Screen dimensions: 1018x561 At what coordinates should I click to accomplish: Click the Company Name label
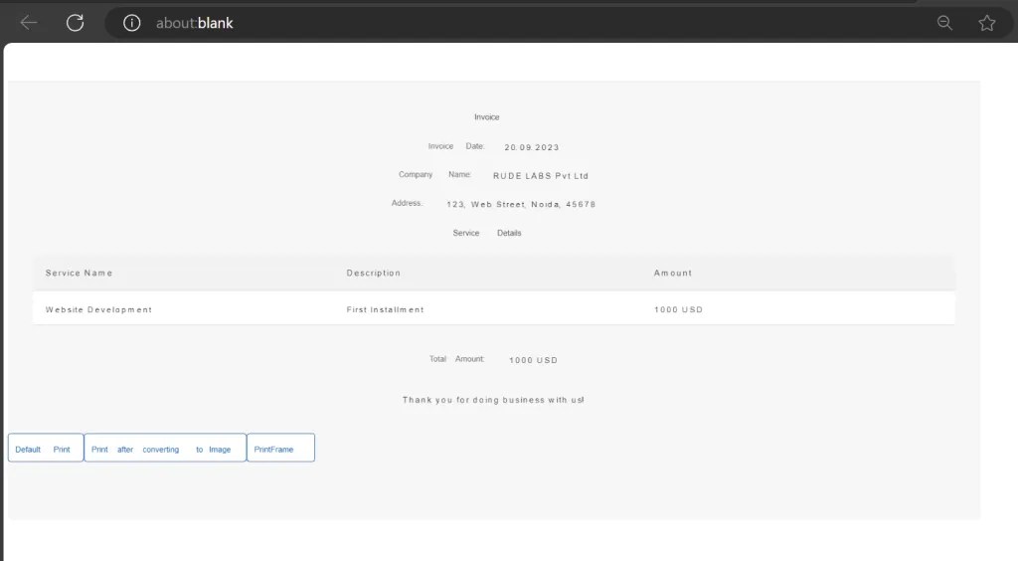click(x=434, y=175)
